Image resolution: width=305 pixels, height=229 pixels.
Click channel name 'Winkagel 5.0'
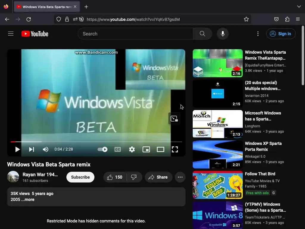pyautogui.click(x=255, y=156)
